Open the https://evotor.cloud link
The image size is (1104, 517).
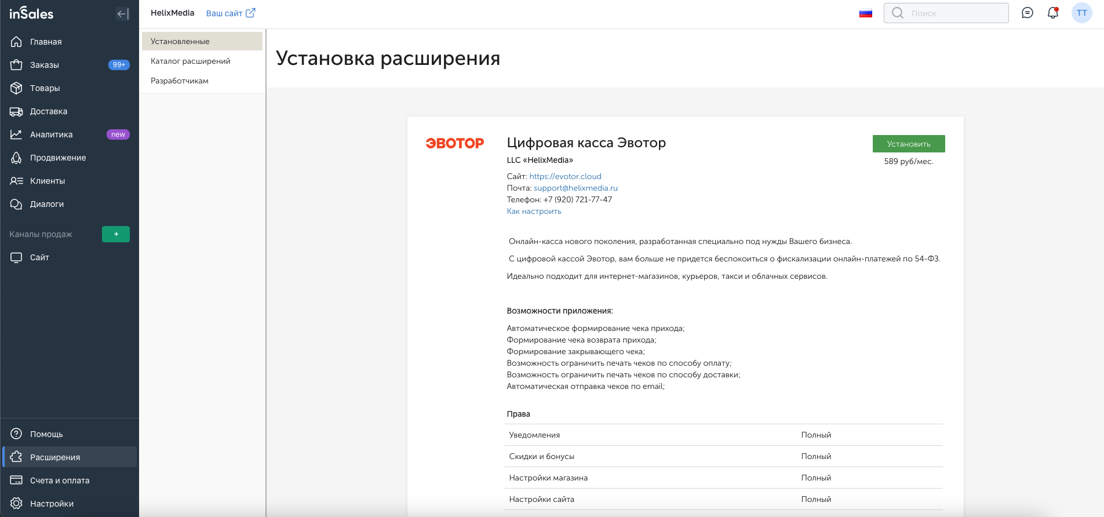point(565,176)
